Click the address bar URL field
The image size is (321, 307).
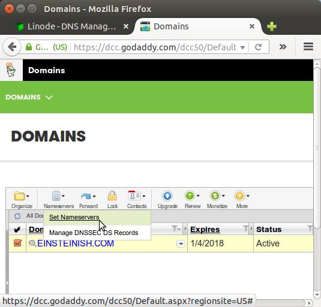[155, 47]
